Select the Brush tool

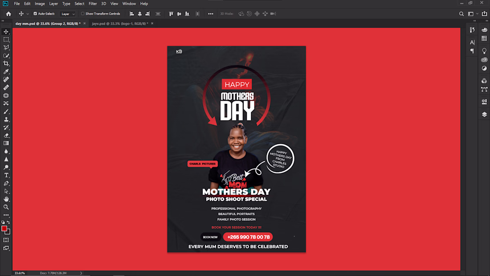pyautogui.click(x=6, y=111)
